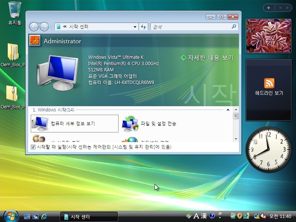Open the address bar dropdown arrow
The image size is (296, 222).
point(135,27)
